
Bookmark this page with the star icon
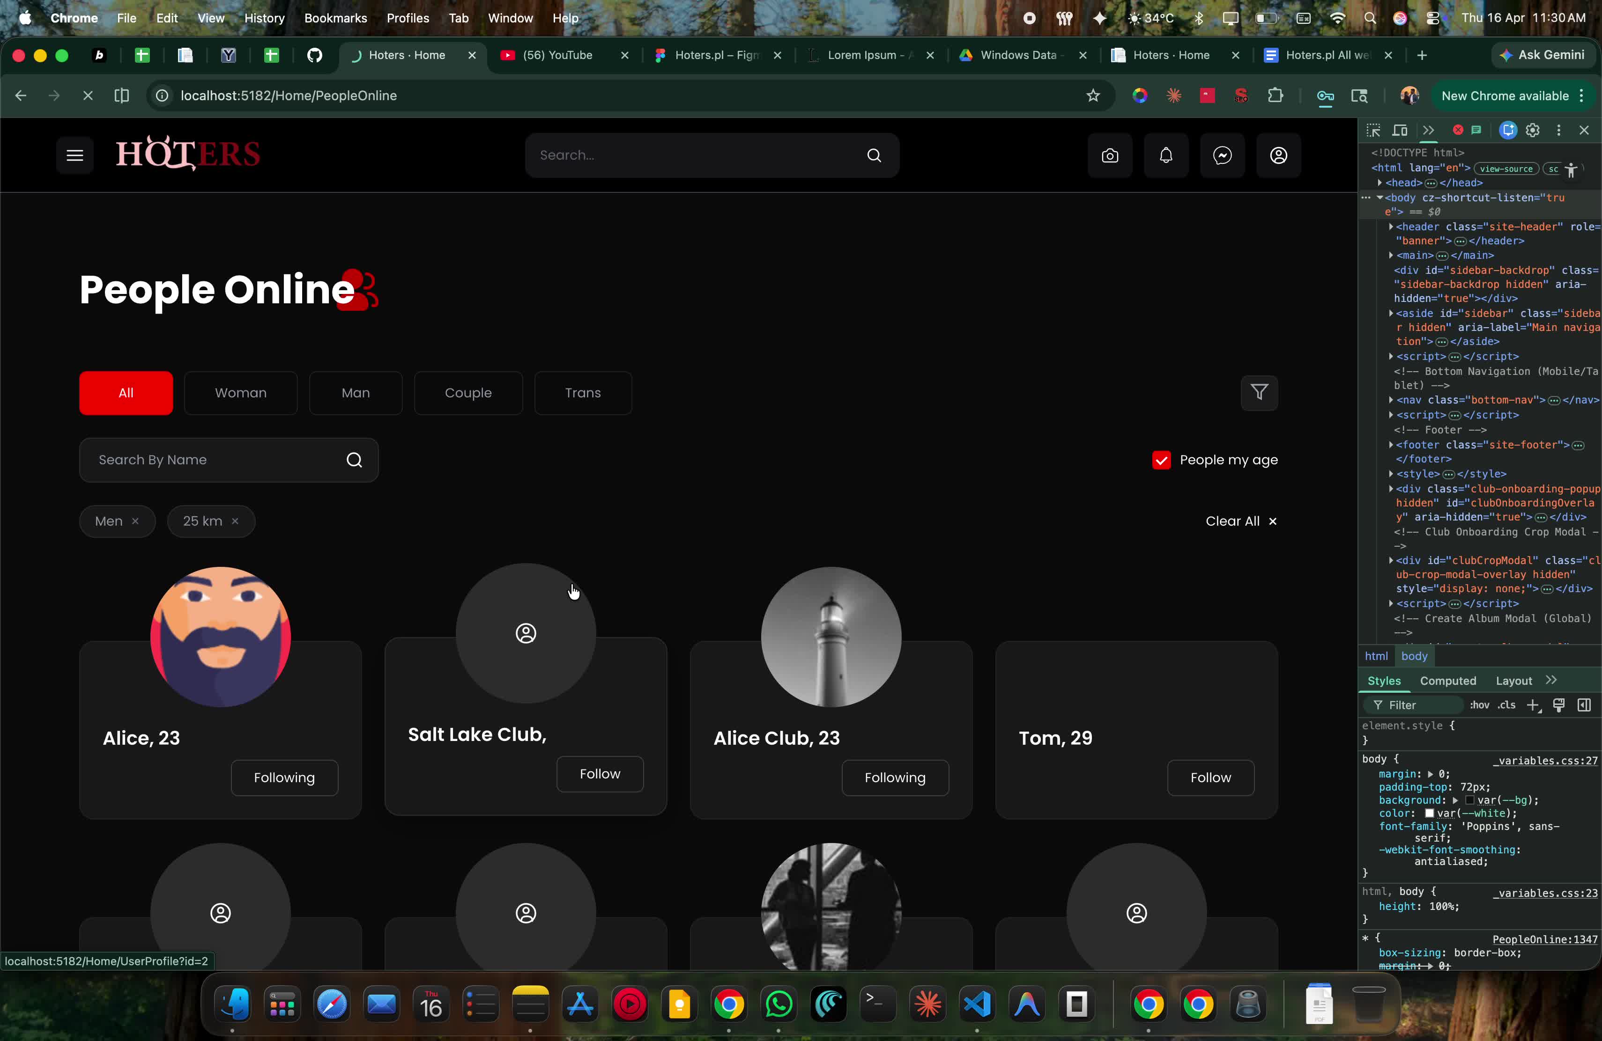pos(1093,95)
